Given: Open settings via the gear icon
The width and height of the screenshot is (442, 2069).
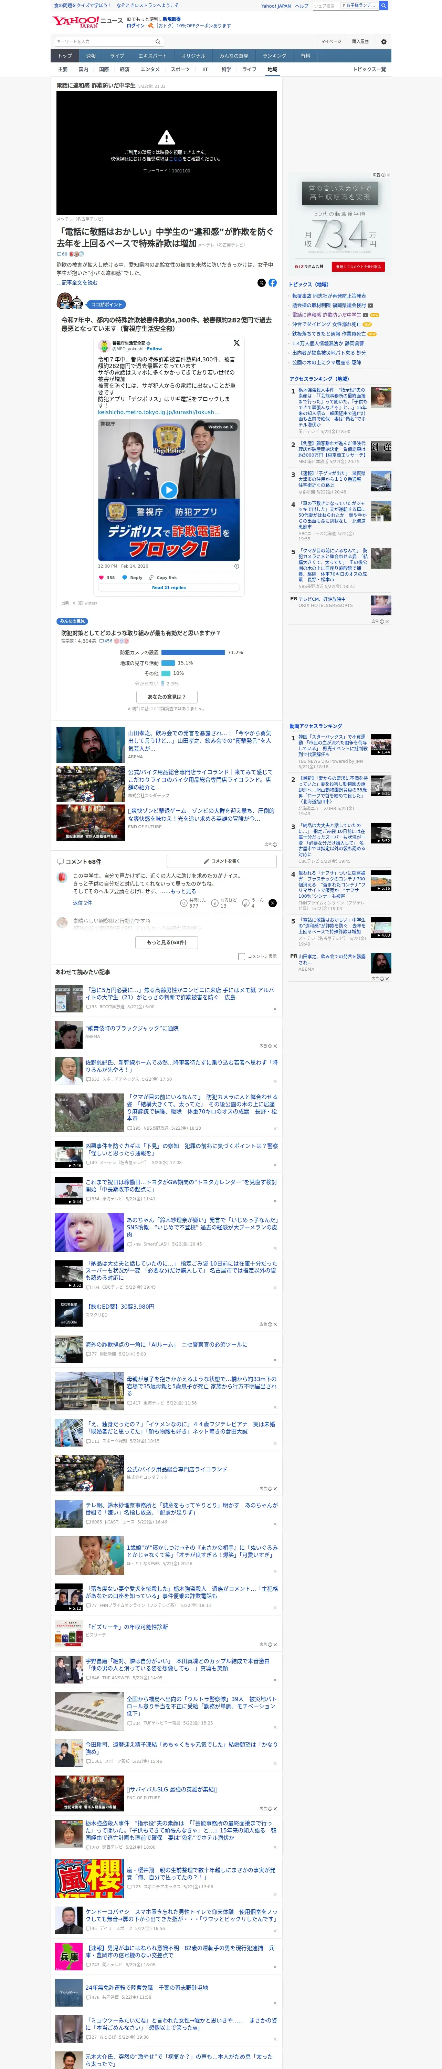Looking at the screenshot, I should (x=383, y=42).
